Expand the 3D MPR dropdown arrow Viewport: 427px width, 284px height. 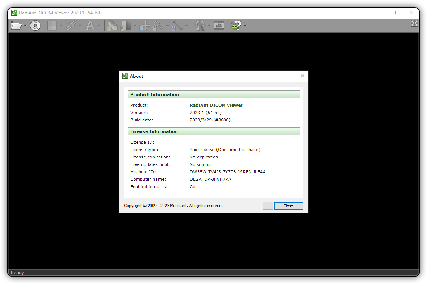click(209, 26)
